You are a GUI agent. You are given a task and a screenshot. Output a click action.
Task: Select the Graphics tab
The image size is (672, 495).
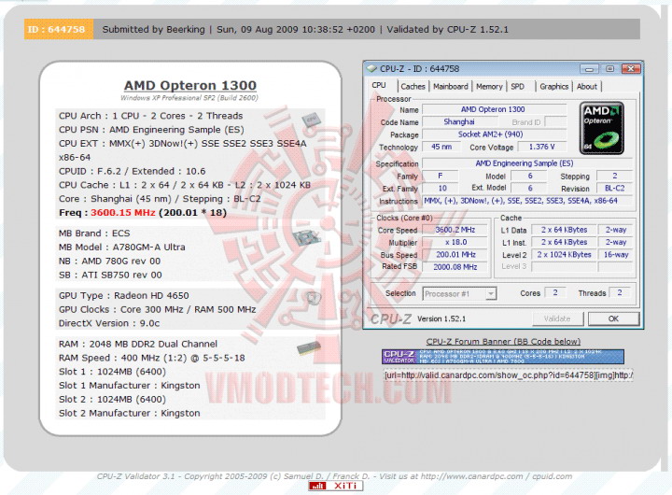coord(553,87)
